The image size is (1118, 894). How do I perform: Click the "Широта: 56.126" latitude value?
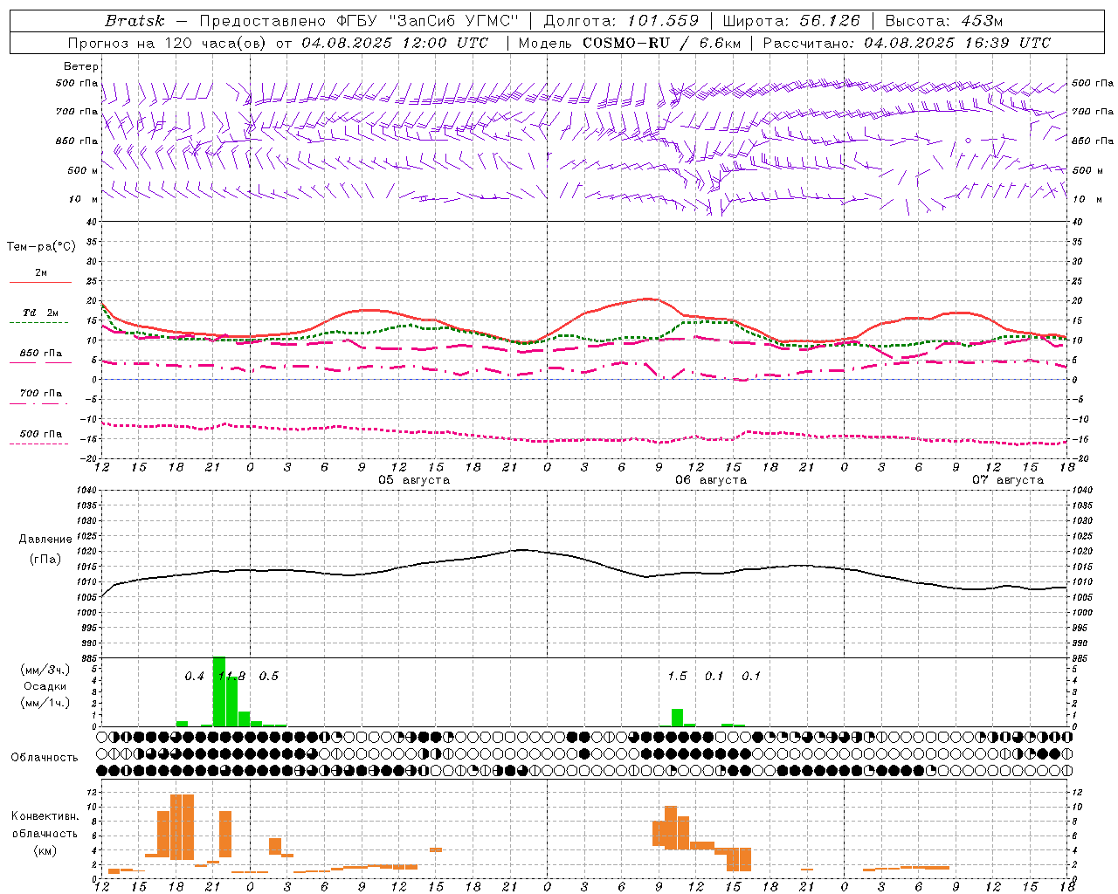point(791,21)
